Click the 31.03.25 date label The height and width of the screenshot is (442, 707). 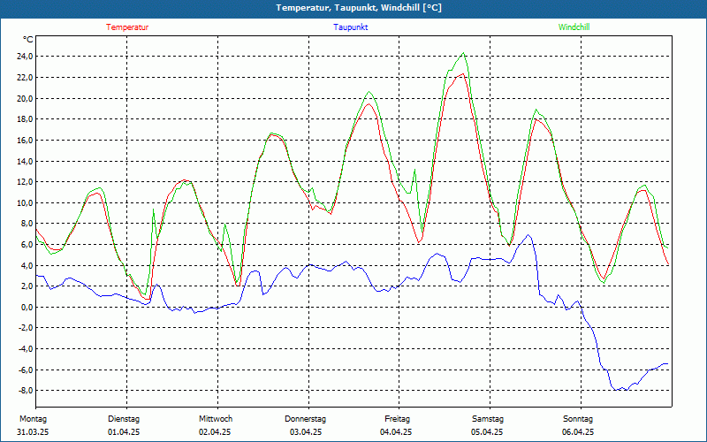coord(33,432)
